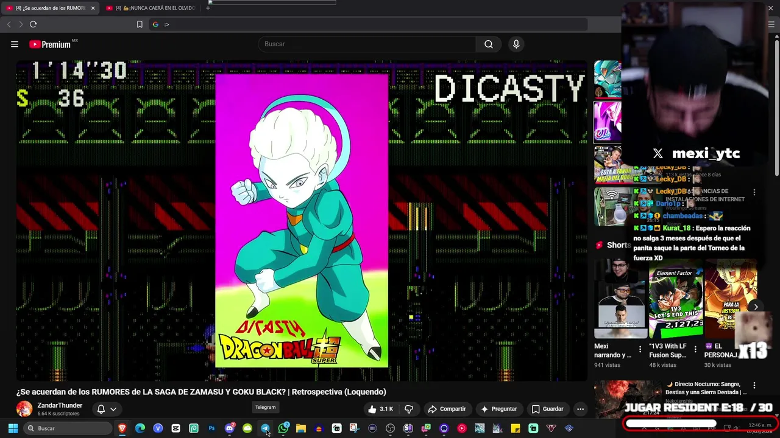Open OBS Studio from the taskbar
The height and width of the screenshot is (438, 780).
click(391, 428)
